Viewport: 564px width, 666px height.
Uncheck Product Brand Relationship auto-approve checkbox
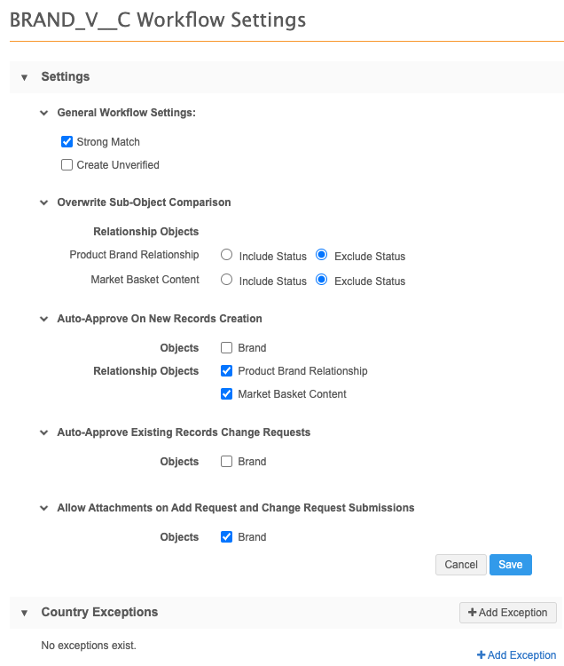coord(227,371)
